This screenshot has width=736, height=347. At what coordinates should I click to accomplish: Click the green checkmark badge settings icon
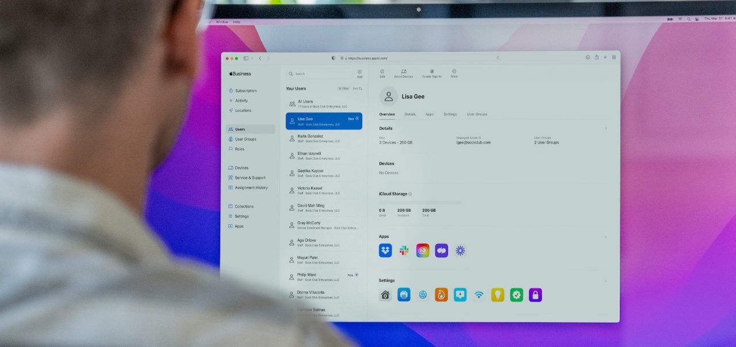click(x=516, y=295)
